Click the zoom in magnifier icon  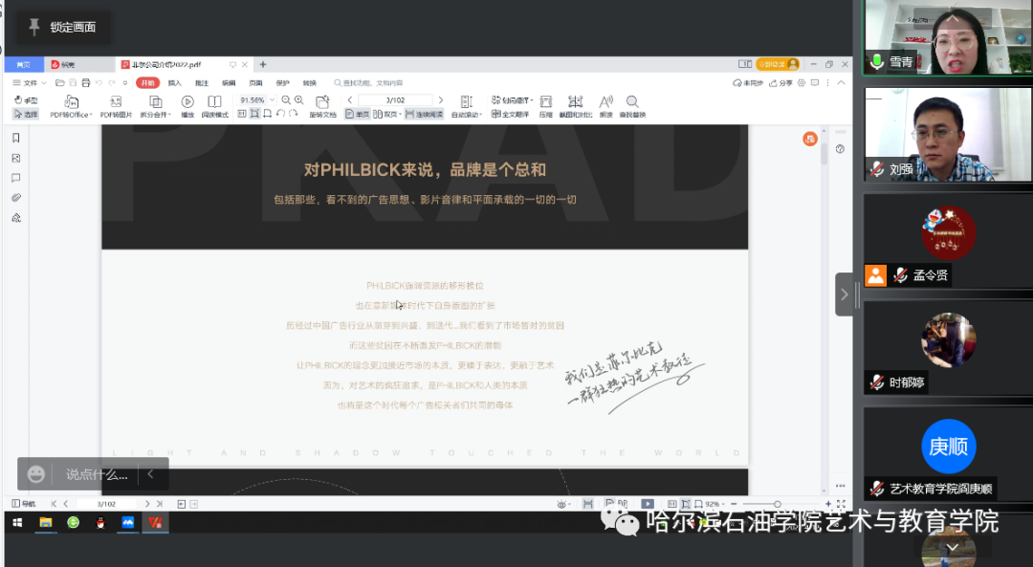point(298,100)
